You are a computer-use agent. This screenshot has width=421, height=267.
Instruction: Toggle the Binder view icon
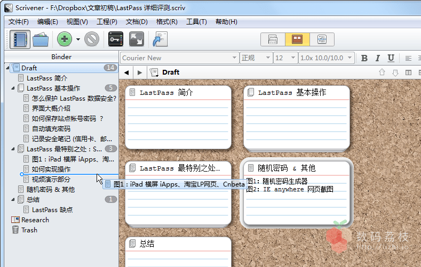20,39
